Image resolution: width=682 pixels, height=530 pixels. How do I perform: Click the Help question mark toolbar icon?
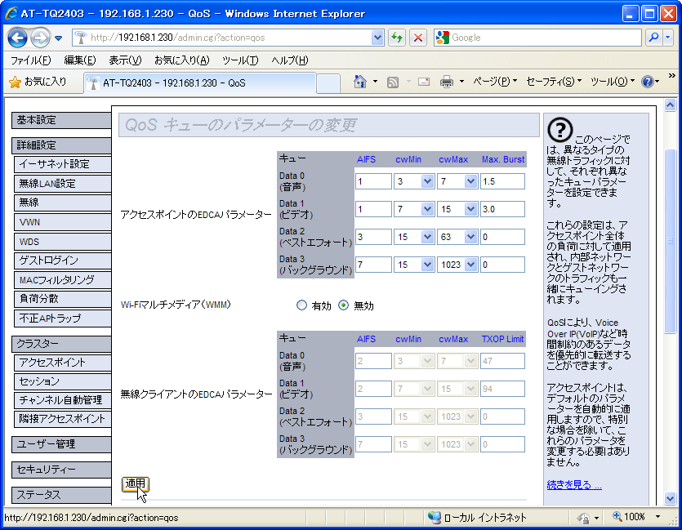click(647, 82)
